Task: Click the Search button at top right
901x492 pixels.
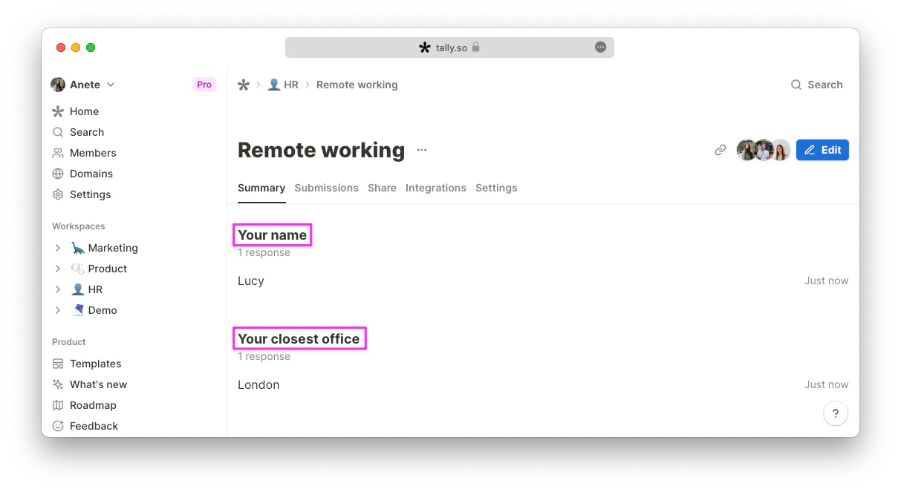Action: pos(816,85)
